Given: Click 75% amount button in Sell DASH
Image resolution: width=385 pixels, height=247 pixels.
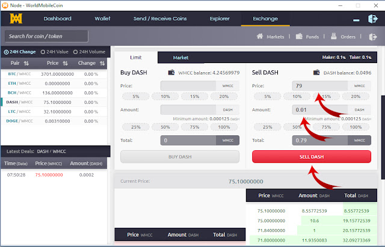Looking at the screenshot, I should point(326,127).
